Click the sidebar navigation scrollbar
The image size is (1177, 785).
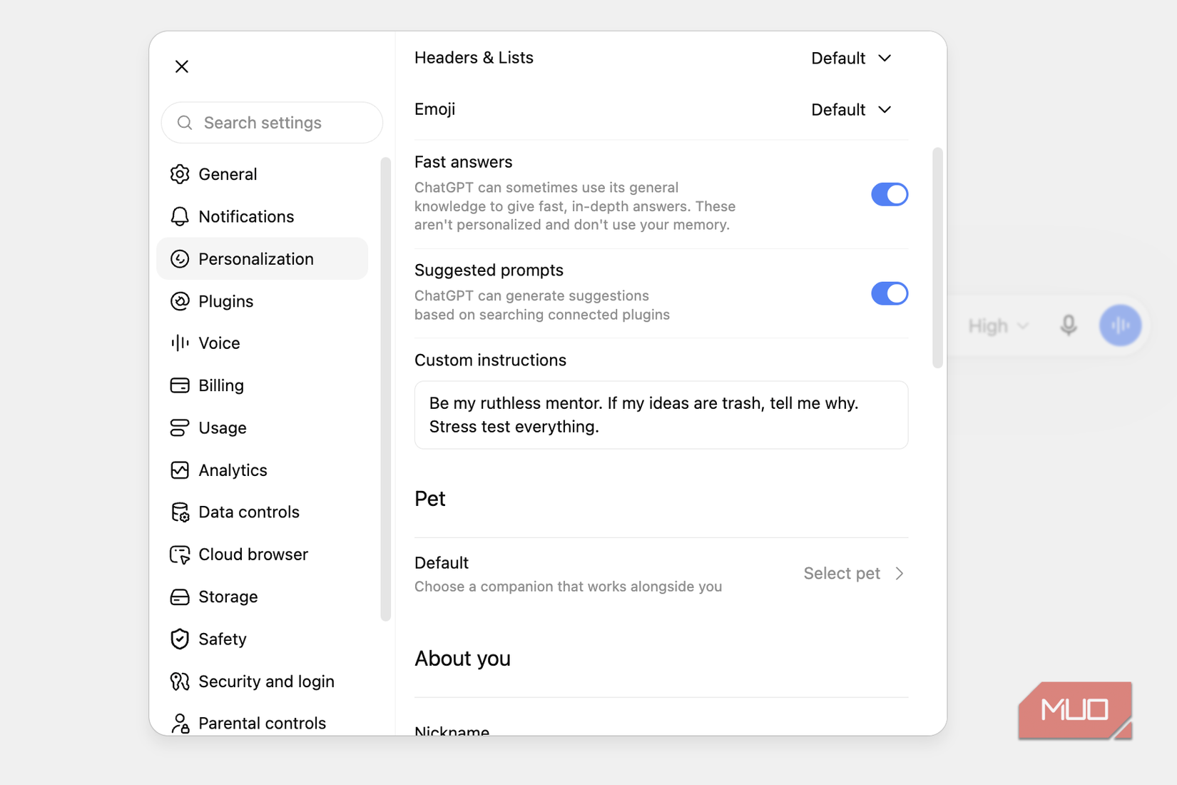coord(386,389)
